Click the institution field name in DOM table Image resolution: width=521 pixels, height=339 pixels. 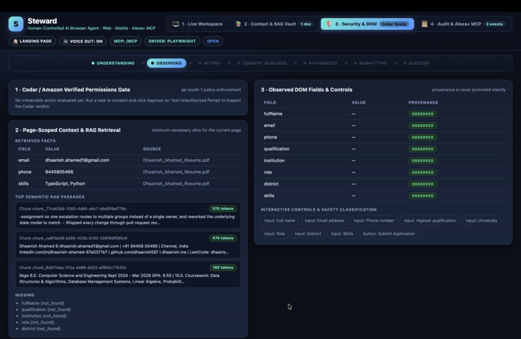274,160
